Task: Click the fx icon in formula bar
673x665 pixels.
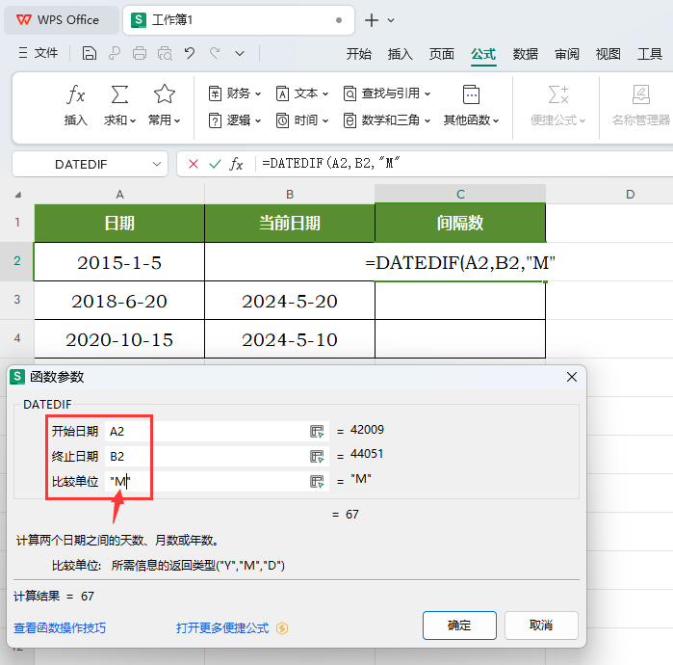Action: (x=236, y=164)
